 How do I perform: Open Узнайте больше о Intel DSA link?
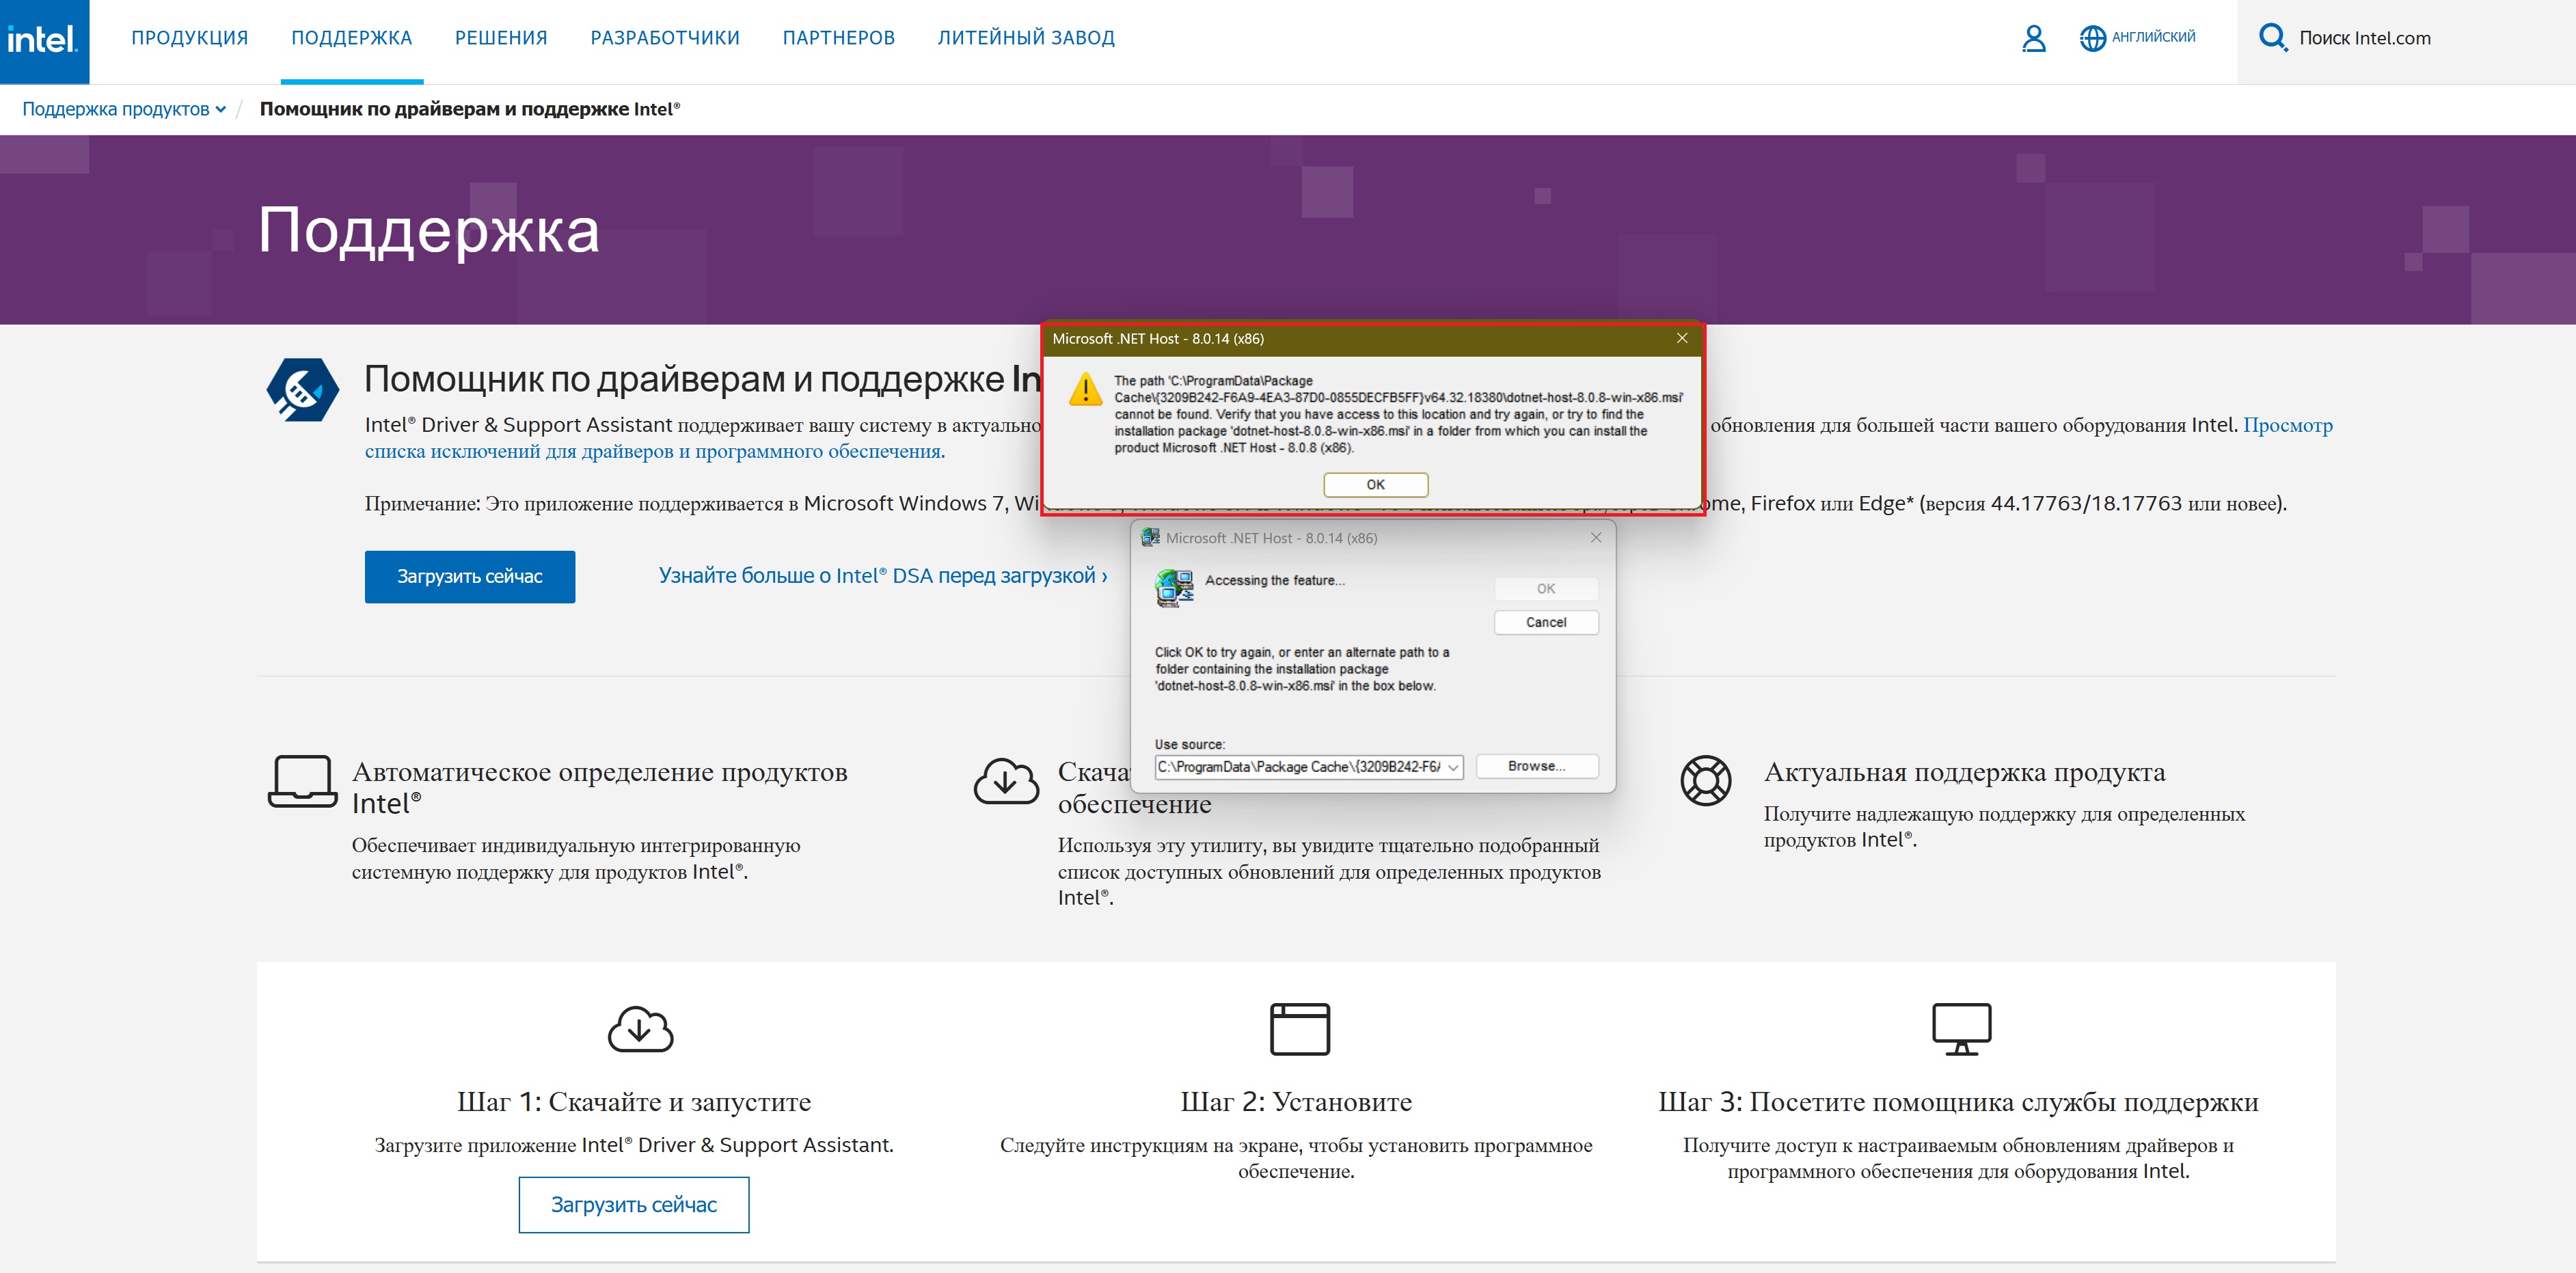pos(882,576)
